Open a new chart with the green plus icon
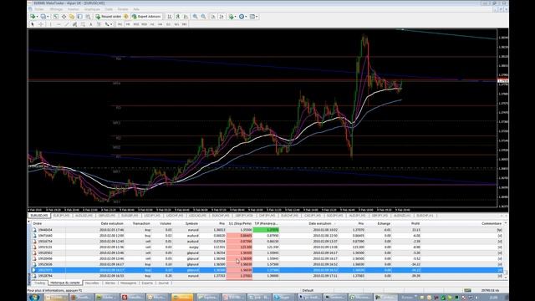Screen dimensions: 535x301 tap(33, 17)
